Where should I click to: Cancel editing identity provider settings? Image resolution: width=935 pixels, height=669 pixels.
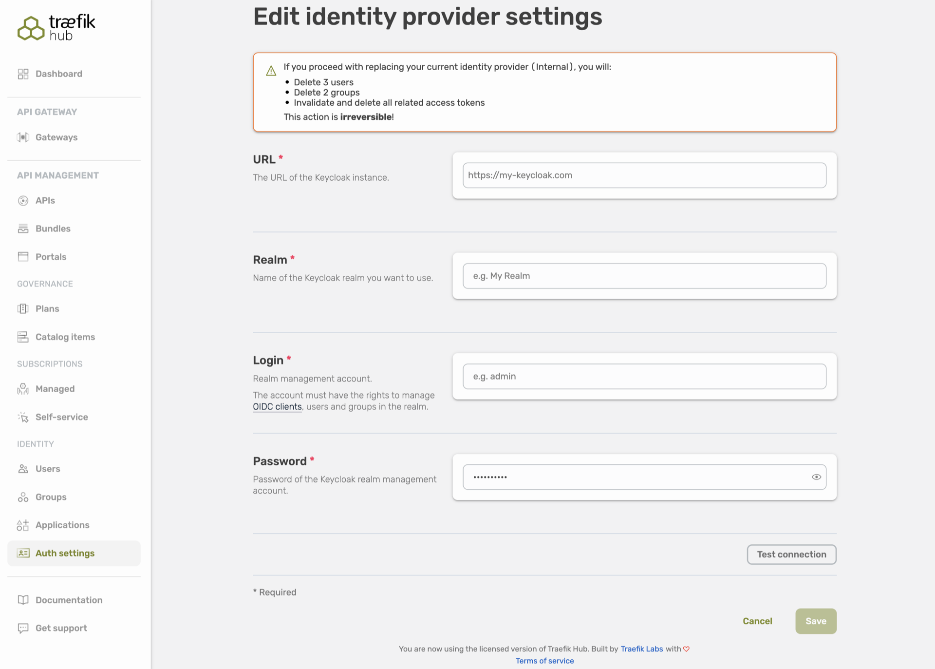pos(757,621)
